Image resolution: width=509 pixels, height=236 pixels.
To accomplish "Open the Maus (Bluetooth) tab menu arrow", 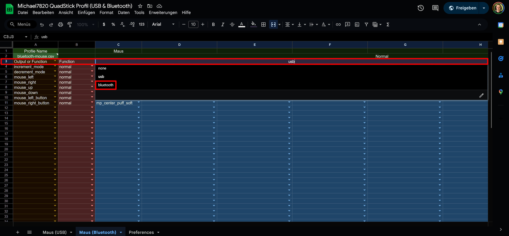I will tap(121, 232).
